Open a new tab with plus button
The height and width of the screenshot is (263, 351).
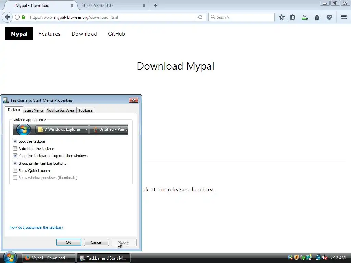pyautogui.click(x=155, y=5)
